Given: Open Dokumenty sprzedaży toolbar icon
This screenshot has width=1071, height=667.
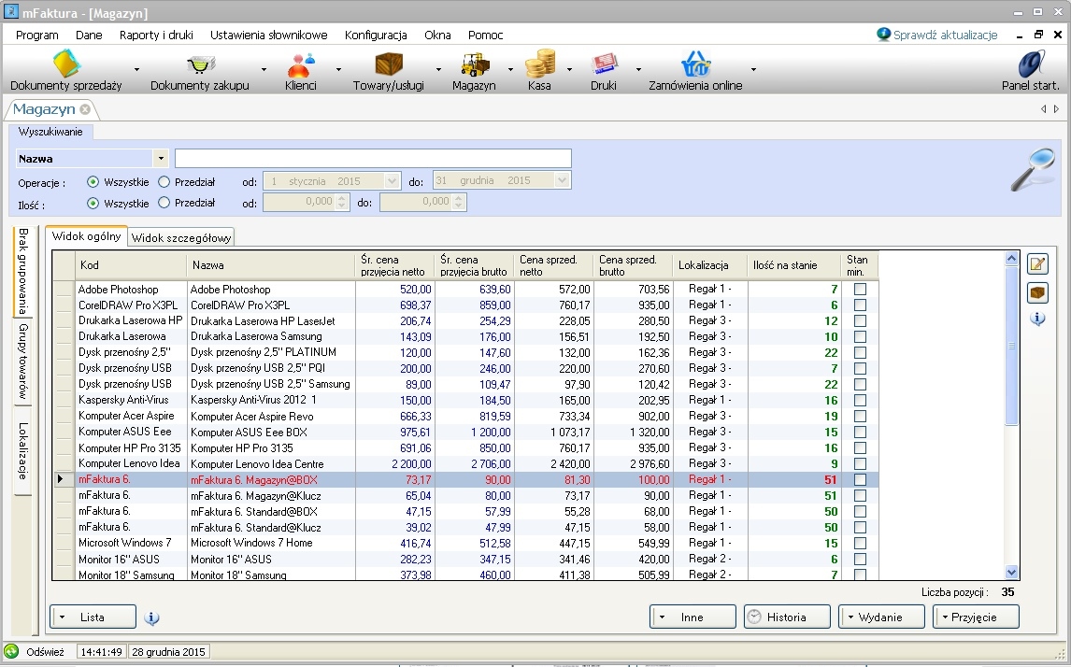Looking at the screenshot, I should click(66, 65).
